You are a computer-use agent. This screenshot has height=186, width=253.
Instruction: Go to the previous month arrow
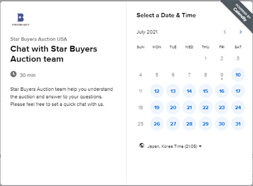tap(225, 32)
